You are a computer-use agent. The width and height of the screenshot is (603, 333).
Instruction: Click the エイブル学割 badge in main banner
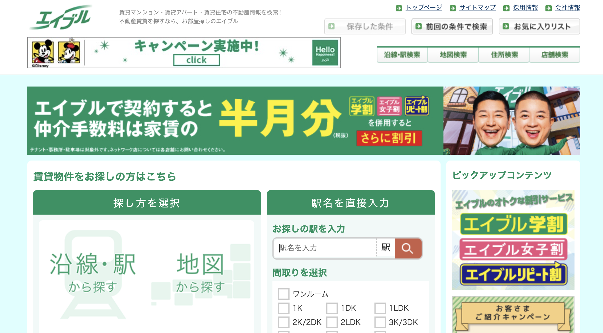pos(362,106)
